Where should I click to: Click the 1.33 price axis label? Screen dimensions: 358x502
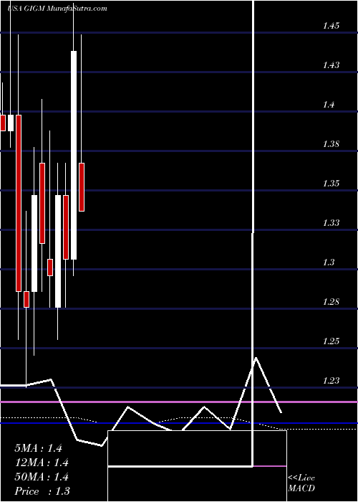tap(331, 223)
